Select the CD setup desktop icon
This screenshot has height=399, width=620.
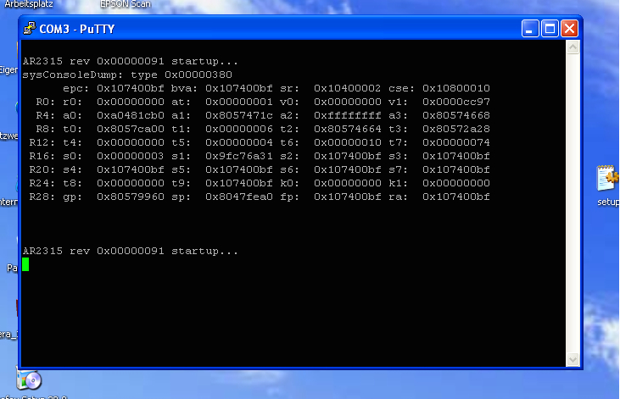pos(29,380)
